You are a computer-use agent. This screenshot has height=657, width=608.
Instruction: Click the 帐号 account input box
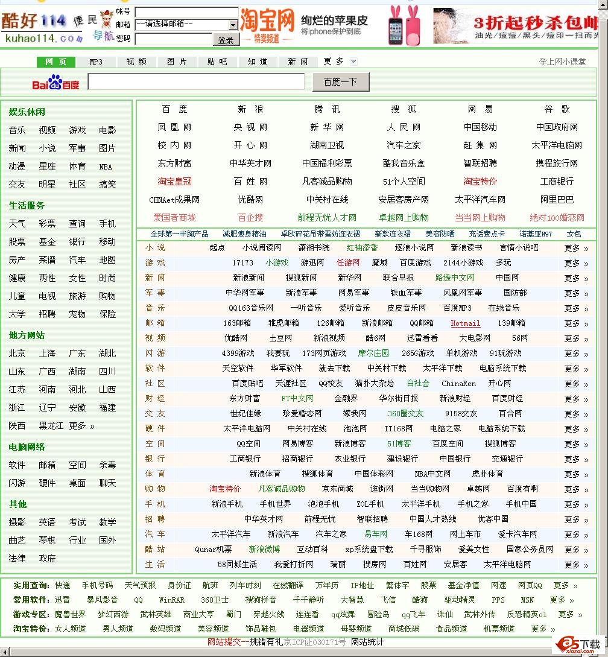tap(186, 12)
